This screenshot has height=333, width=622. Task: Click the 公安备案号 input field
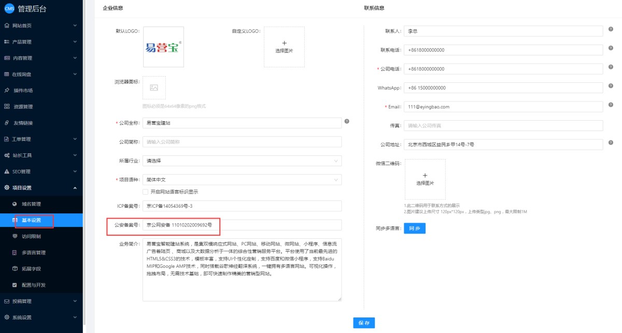coord(242,225)
